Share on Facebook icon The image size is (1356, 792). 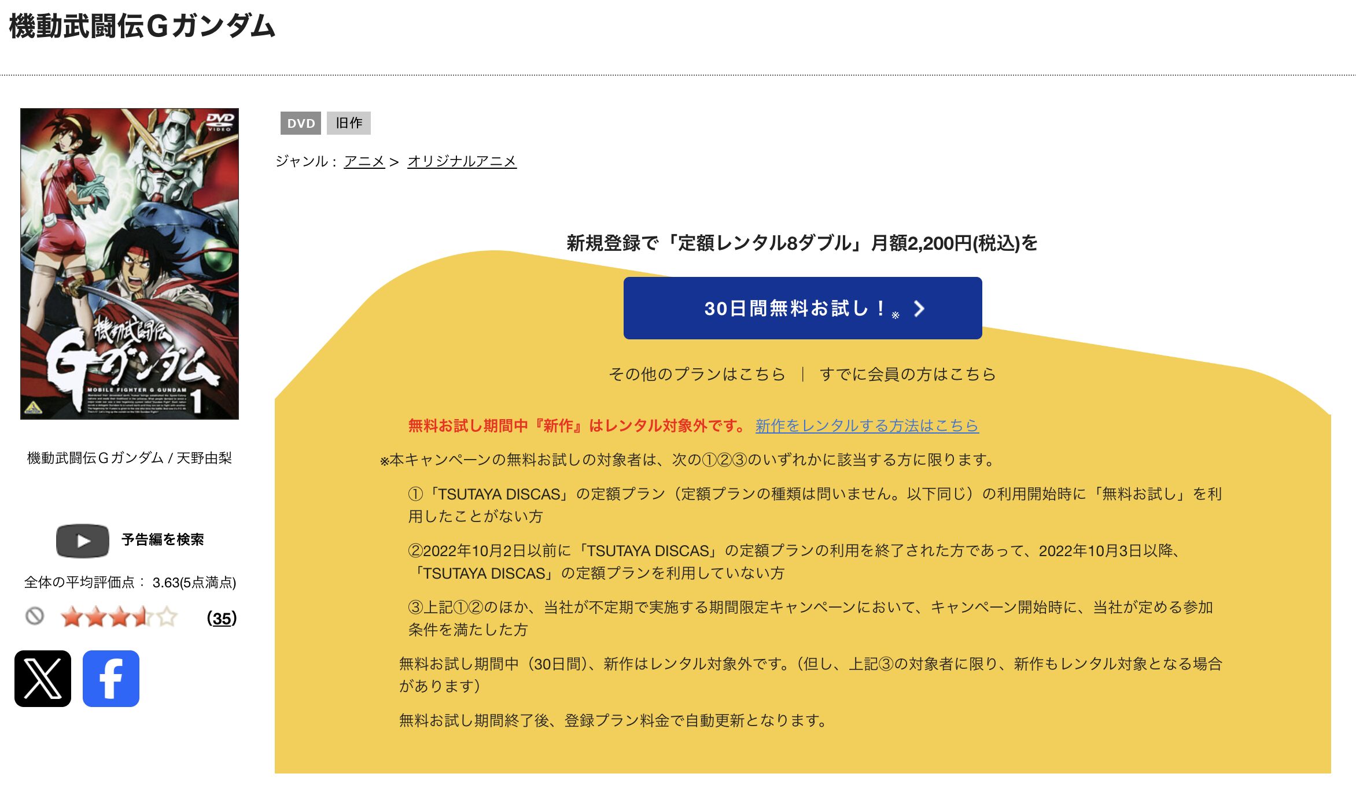tap(111, 679)
